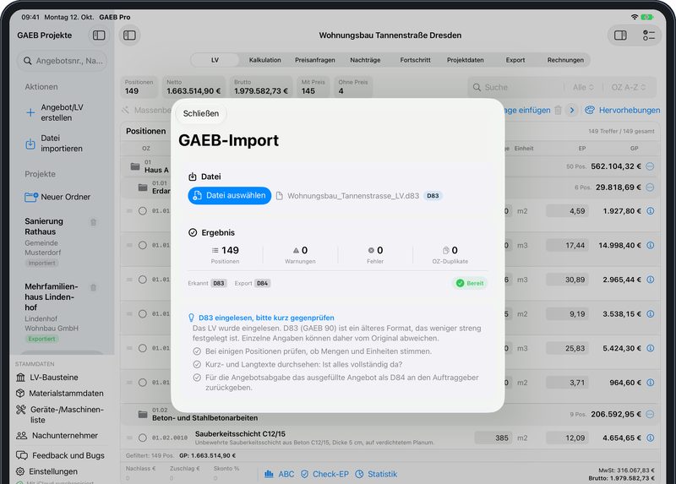Open Geräte-/Maschinenliste
Image resolution: width=676 pixels, height=484 pixels.
[60, 415]
